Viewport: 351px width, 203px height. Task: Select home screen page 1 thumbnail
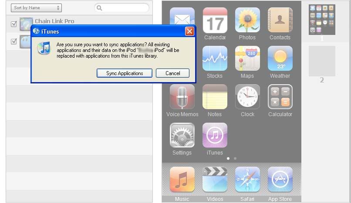point(322,20)
